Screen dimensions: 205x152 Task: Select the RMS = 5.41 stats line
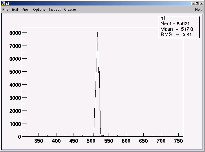[176, 35]
